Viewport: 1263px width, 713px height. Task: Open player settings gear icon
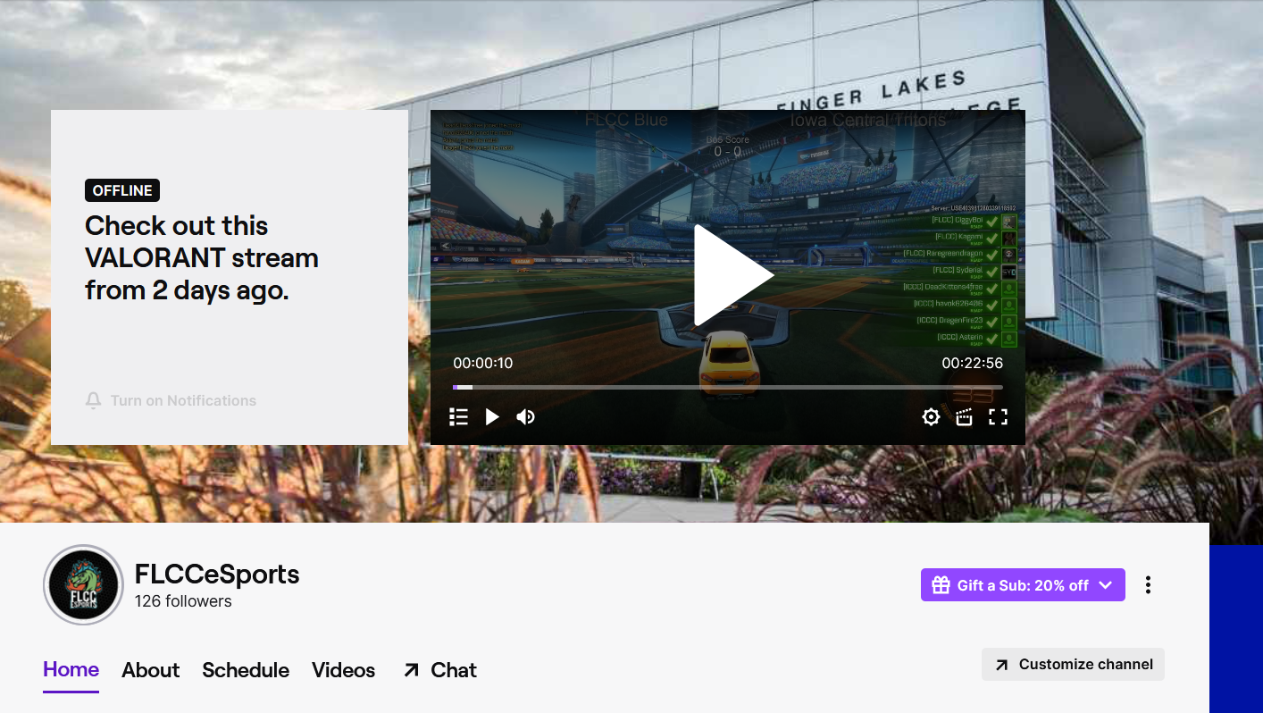pyautogui.click(x=931, y=416)
